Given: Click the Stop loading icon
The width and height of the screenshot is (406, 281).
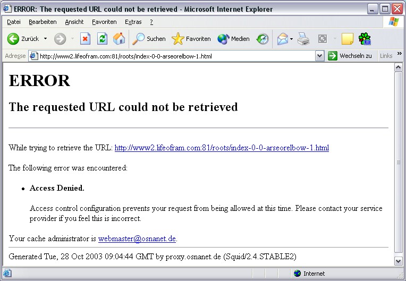Looking at the screenshot, I should (x=85, y=39).
